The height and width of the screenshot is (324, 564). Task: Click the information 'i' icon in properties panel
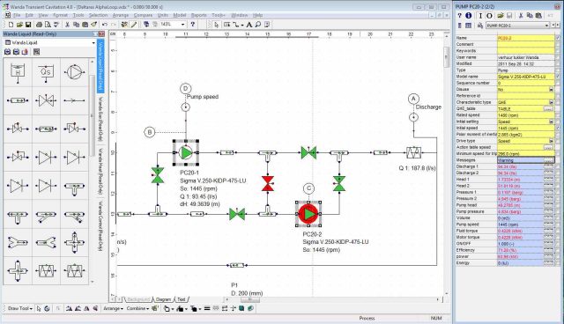coord(468,16)
